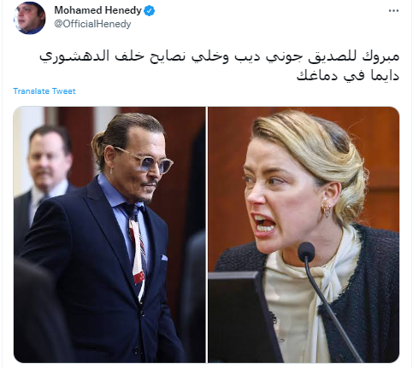Viewport: 413px width, 368px height.
Task: Open right photo of woman at microphone
Action: pyautogui.click(x=304, y=235)
